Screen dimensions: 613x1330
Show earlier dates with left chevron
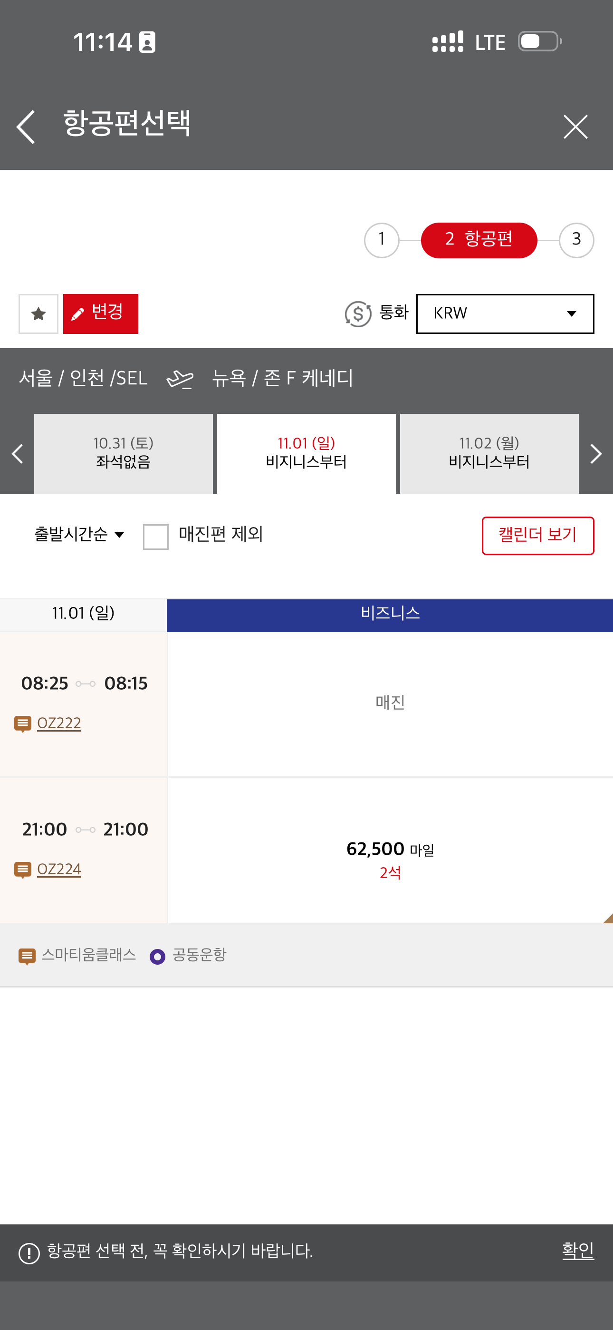click(x=17, y=454)
